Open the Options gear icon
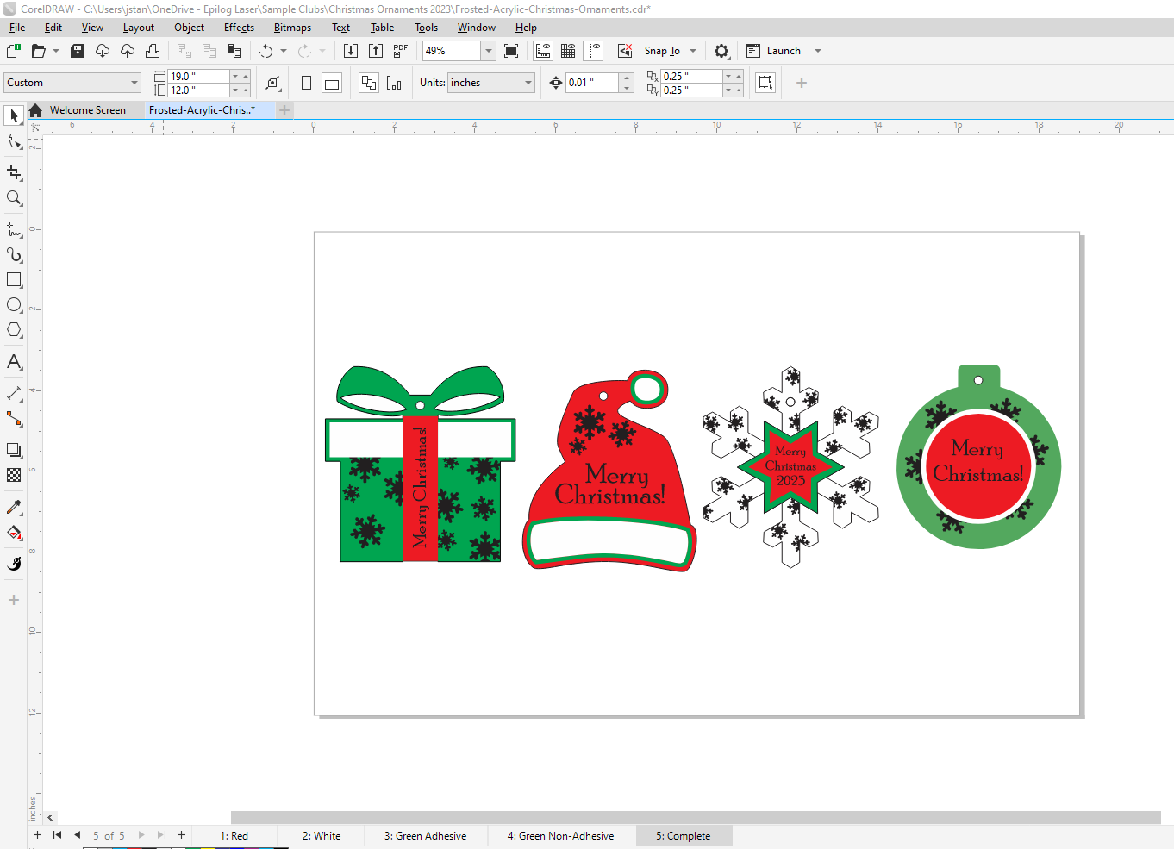This screenshot has height=849, width=1174. pyautogui.click(x=721, y=51)
